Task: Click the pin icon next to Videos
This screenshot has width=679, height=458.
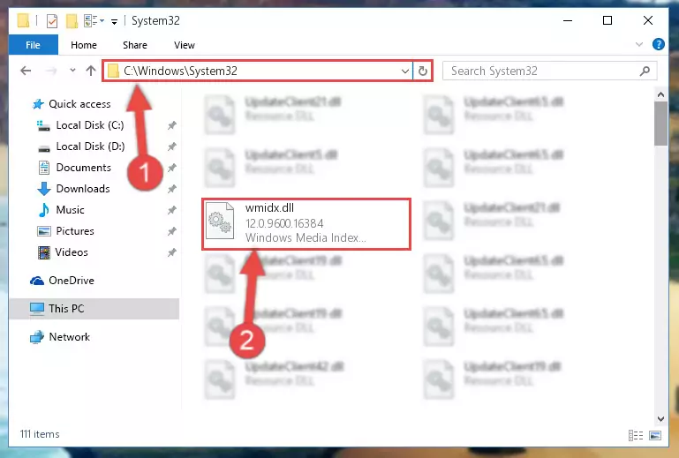Action: point(172,252)
